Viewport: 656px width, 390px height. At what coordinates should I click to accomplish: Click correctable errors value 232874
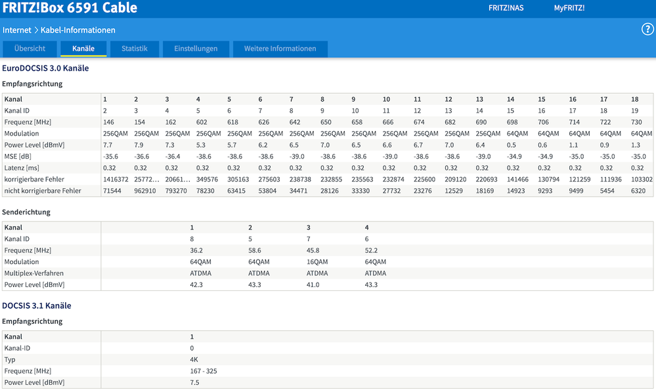tap(393, 180)
